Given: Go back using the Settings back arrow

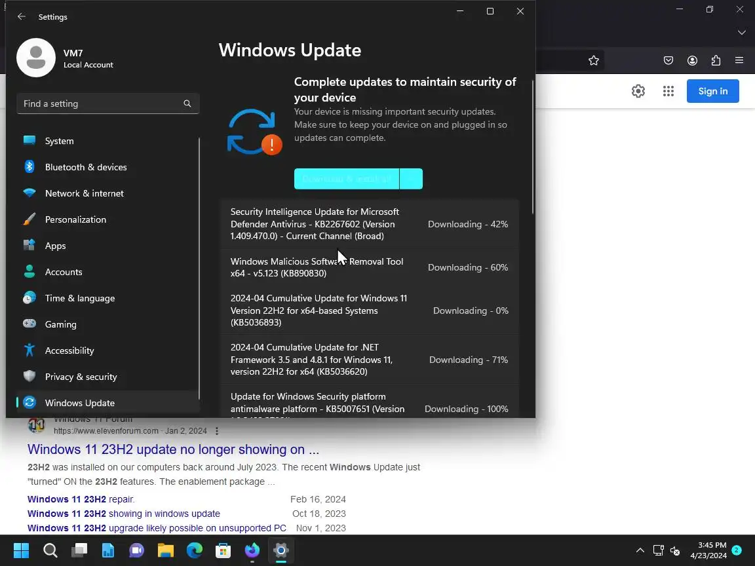Looking at the screenshot, I should (x=21, y=16).
